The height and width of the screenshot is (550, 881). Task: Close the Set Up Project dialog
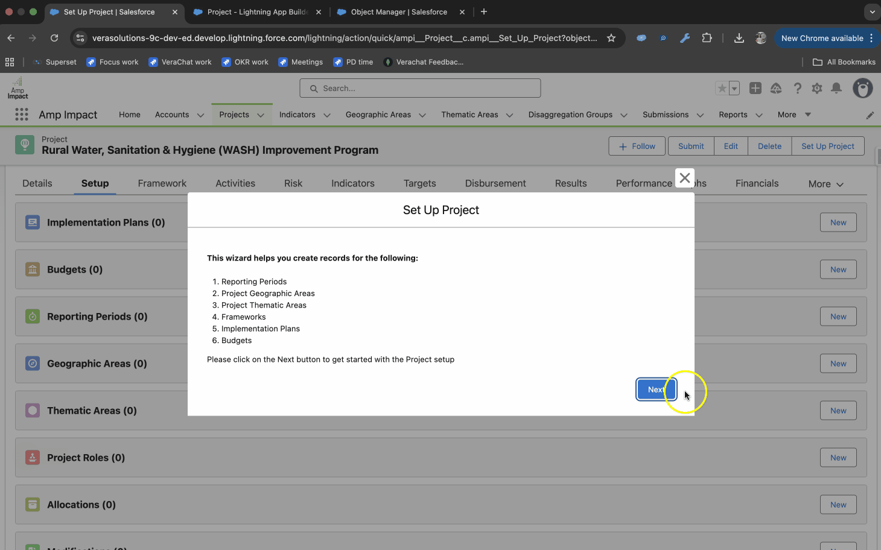pyautogui.click(x=684, y=178)
